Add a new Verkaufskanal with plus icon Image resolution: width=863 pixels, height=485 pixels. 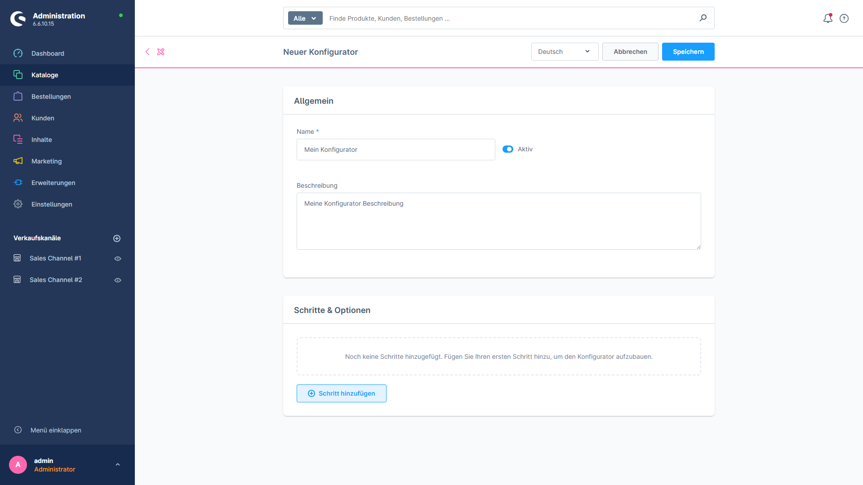coord(117,238)
